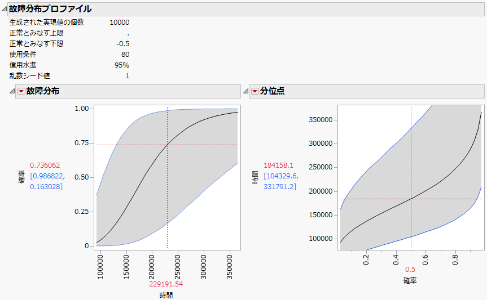Open the red triangle menu for 故障分布
This screenshot has height=300, width=487.
tap(21, 91)
